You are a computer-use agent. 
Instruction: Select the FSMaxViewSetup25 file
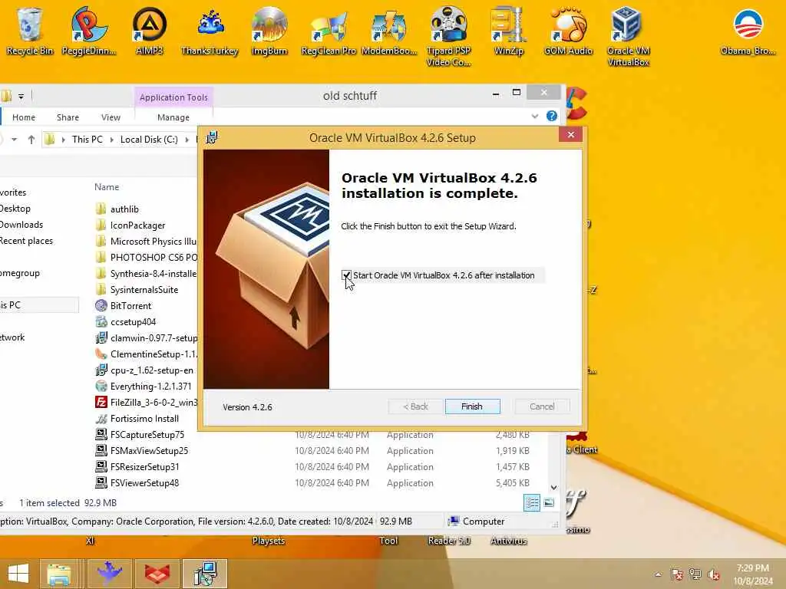tap(150, 451)
